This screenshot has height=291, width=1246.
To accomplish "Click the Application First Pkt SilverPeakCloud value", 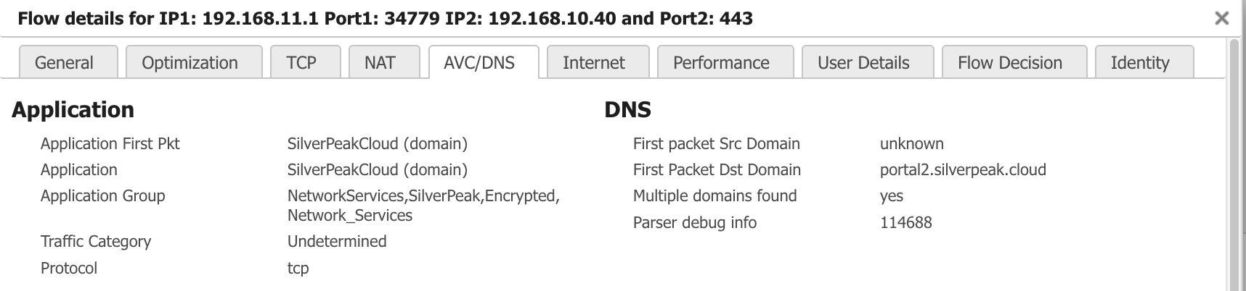I will click(x=377, y=144).
